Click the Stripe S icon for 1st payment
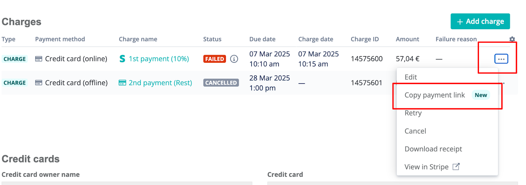Image resolution: width=526 pixels, height=185 pixels. (x=122, y=59)
